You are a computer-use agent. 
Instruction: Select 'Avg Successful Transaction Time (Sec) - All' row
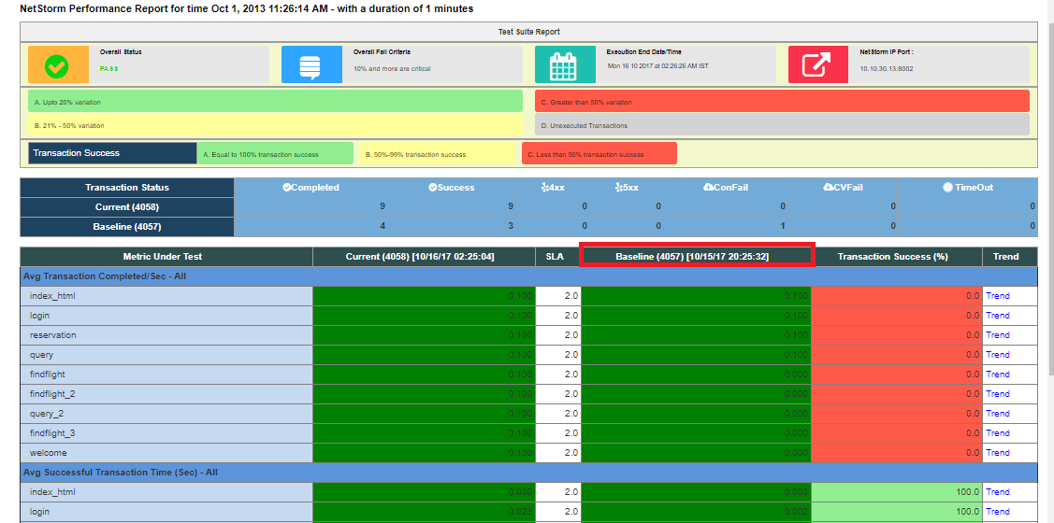point(529,473)
